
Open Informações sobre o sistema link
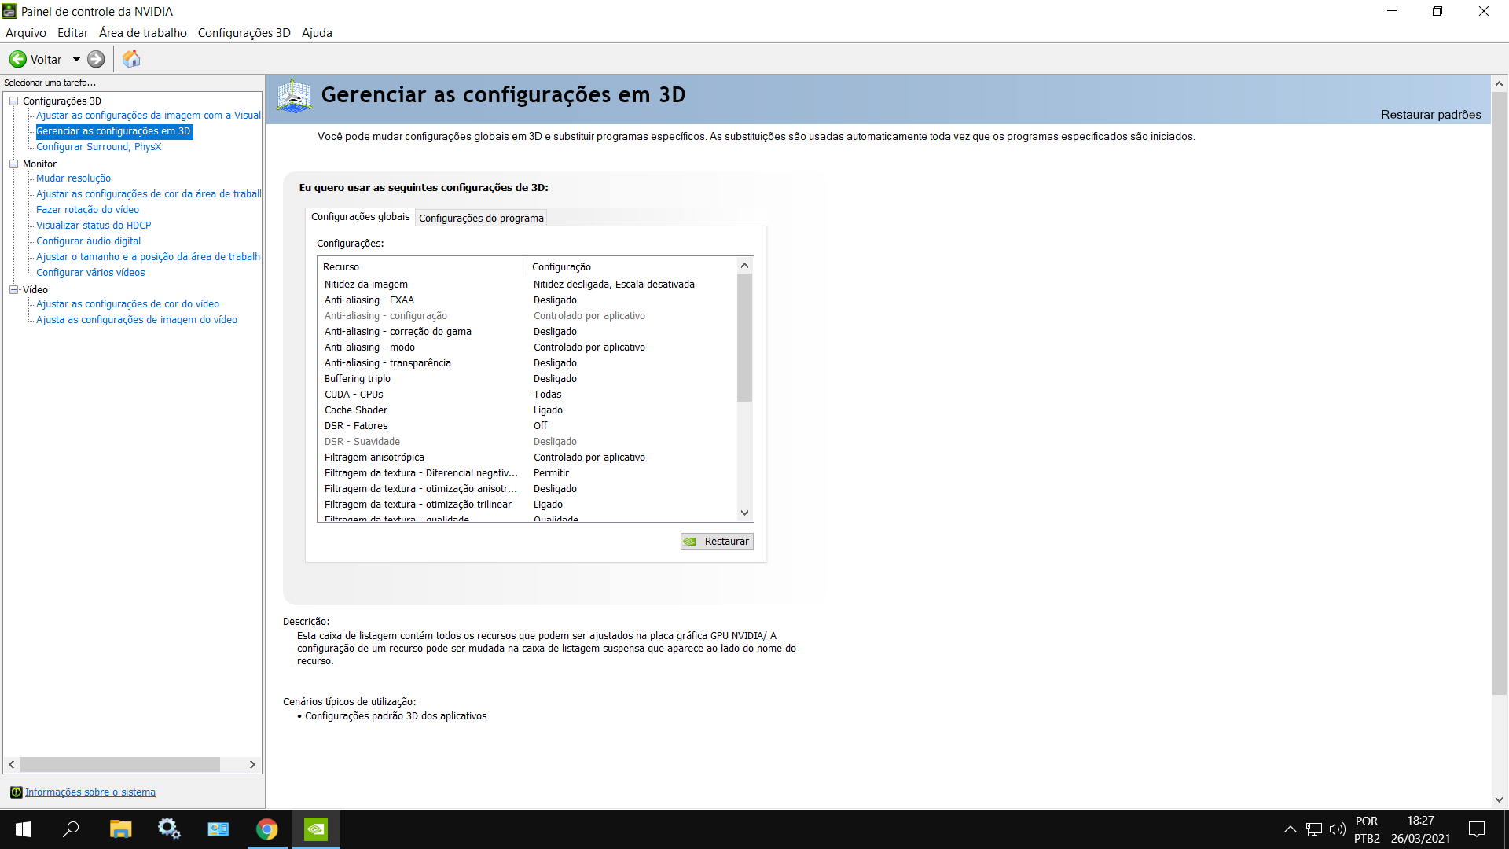90,792
